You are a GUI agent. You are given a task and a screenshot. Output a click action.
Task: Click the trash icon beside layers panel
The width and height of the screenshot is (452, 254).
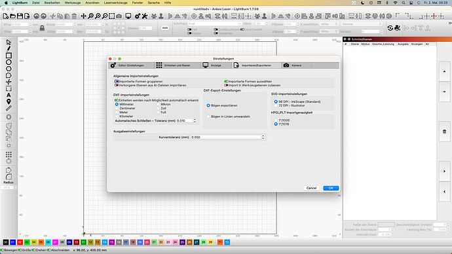point(444,132)
